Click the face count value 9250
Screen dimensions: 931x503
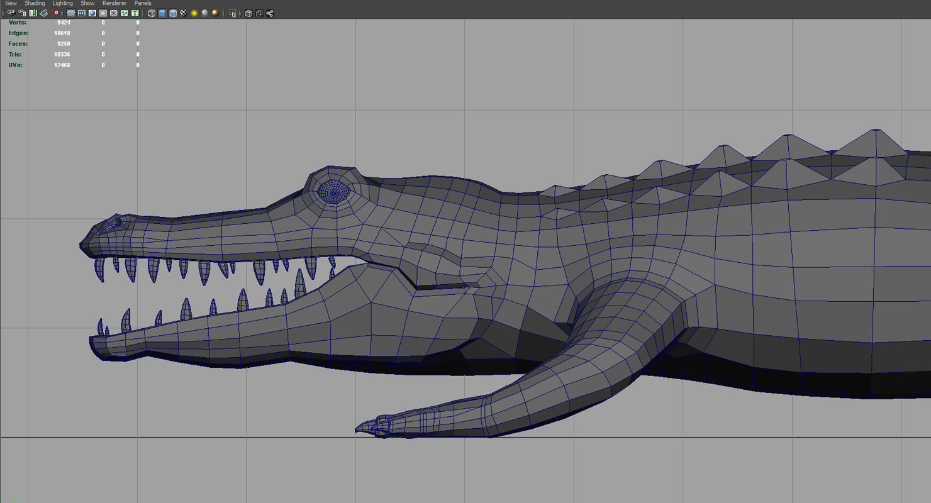pyautogui.click(x=64, y=44)
